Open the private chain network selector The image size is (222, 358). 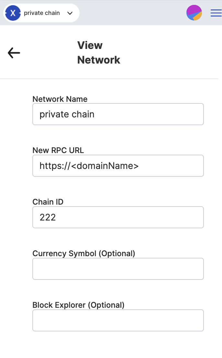coord(42,13)
